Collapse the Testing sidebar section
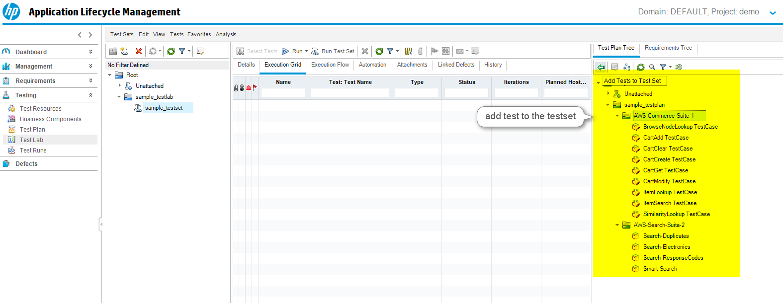783x303 pixels. 90,95
